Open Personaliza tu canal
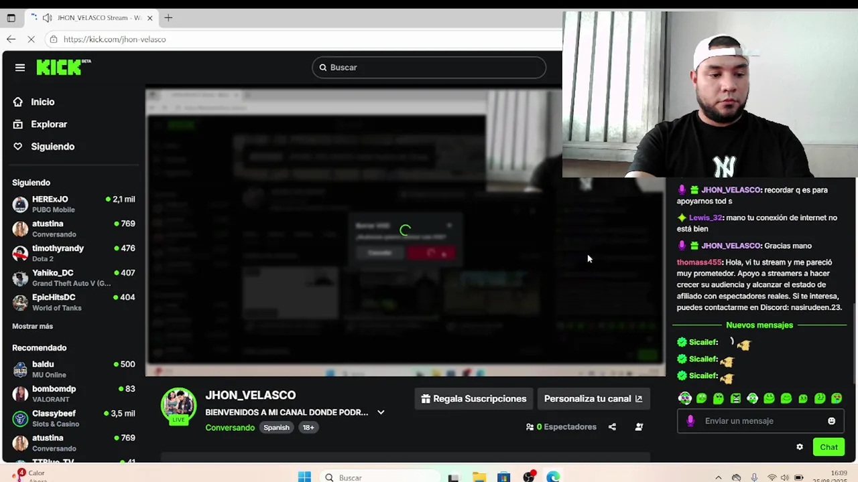Image resolution: width=858 pixels, height=482 pixels. [x=593, y=398]
